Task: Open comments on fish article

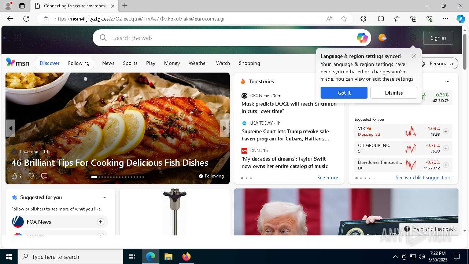Action: coord(44,176)
